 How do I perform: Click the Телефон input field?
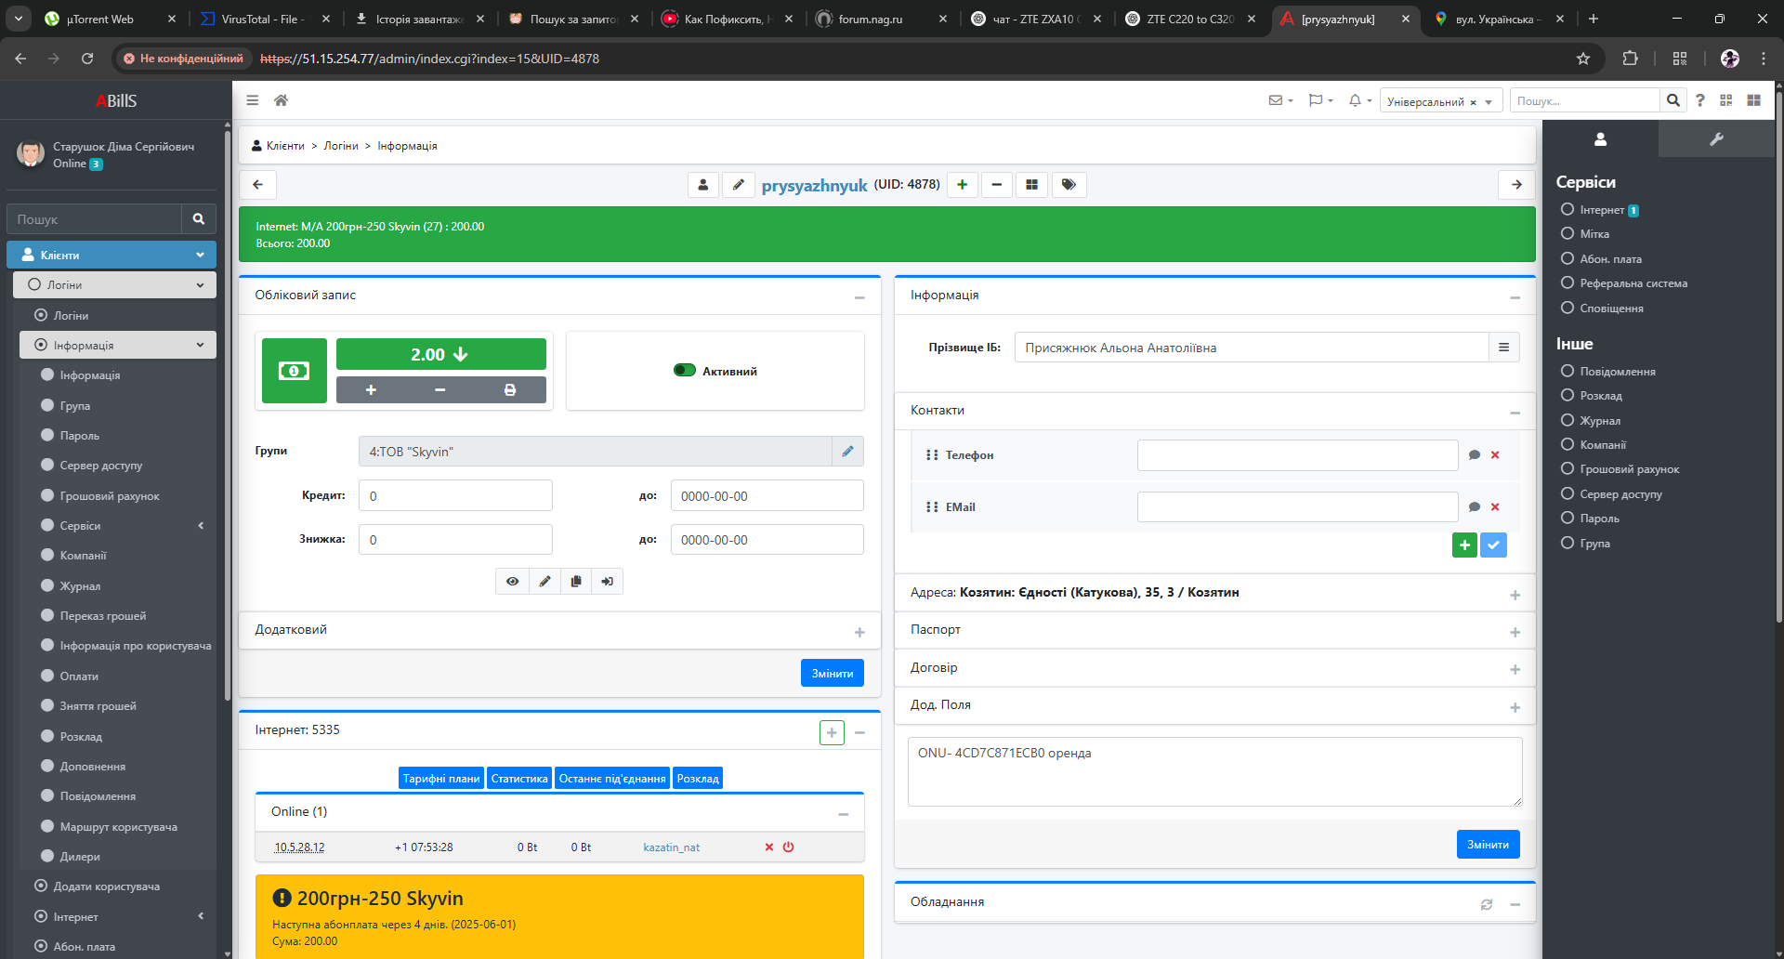(1297, 455)
